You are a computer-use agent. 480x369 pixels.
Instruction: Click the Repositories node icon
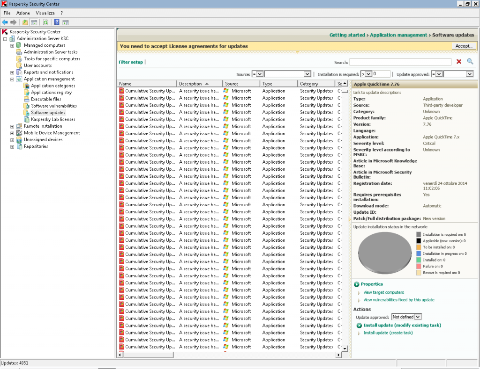[x=19, y=146]
